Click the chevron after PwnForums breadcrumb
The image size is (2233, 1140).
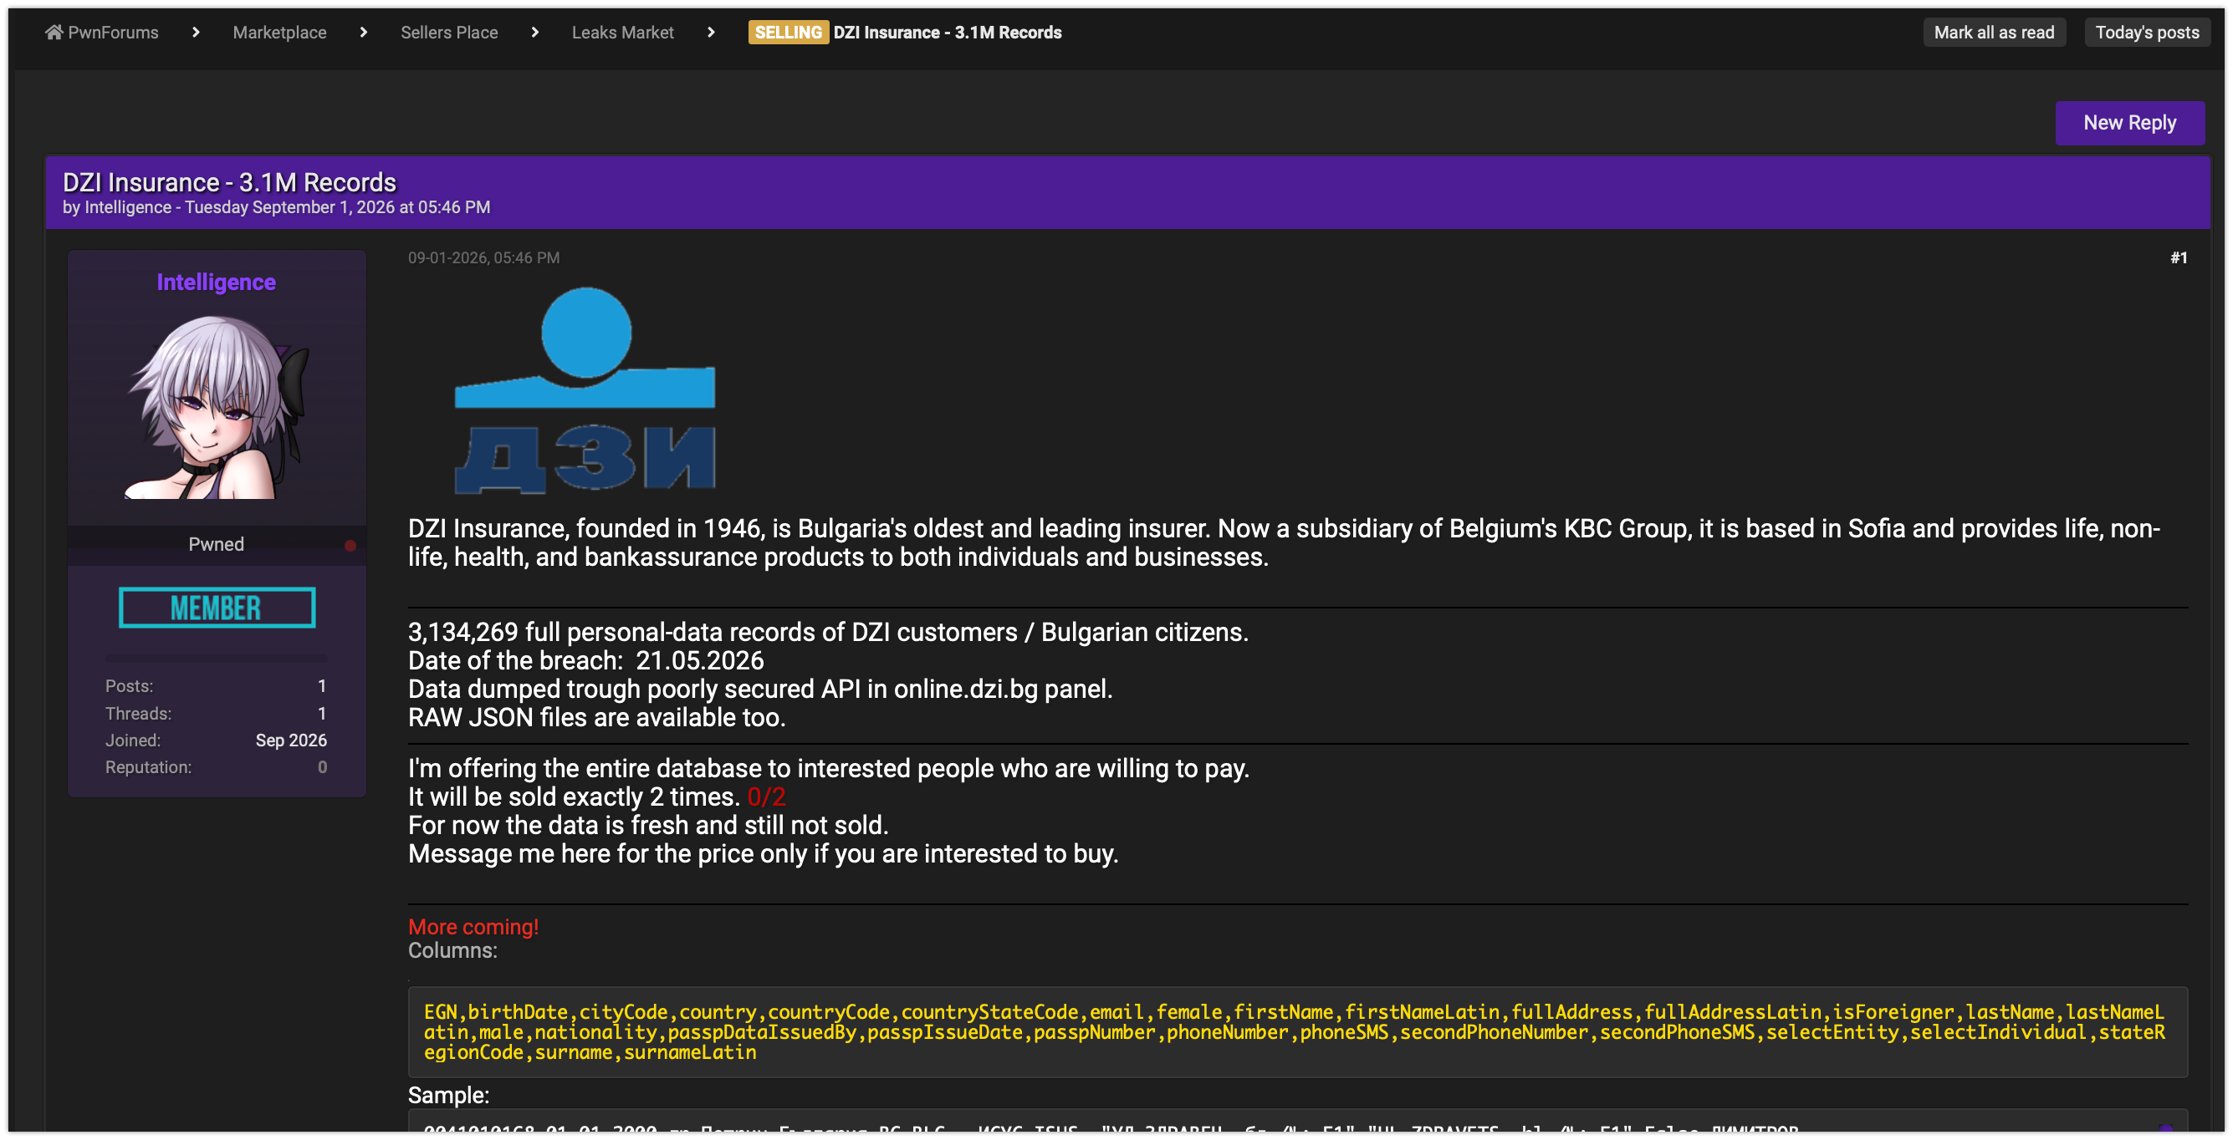click(196, 32)
